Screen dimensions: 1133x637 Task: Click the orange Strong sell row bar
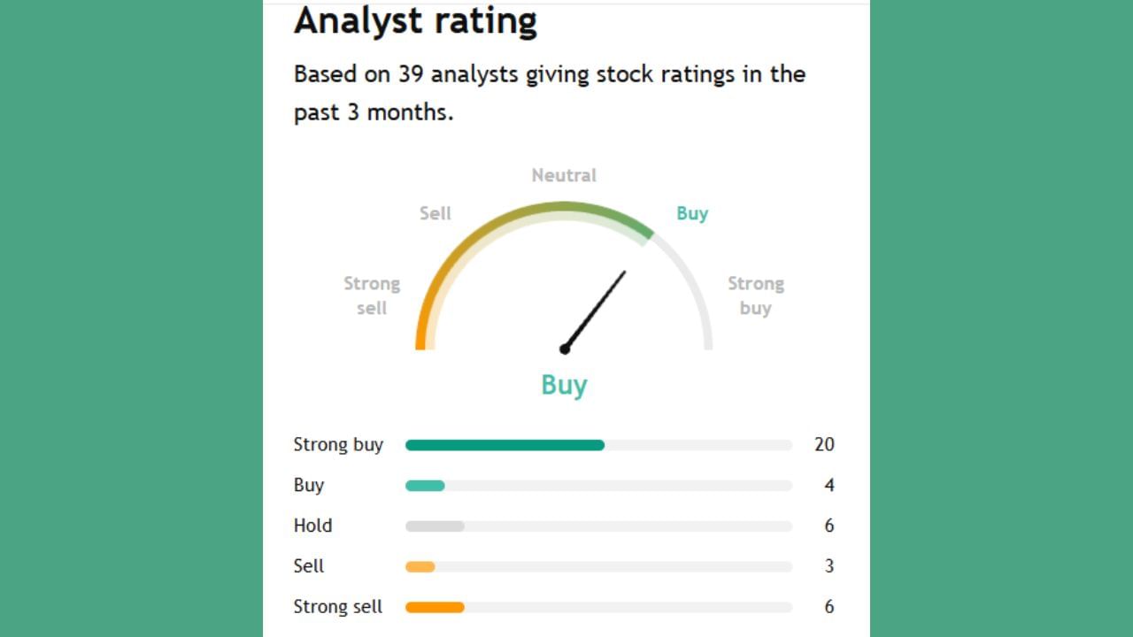click(435, 607)
